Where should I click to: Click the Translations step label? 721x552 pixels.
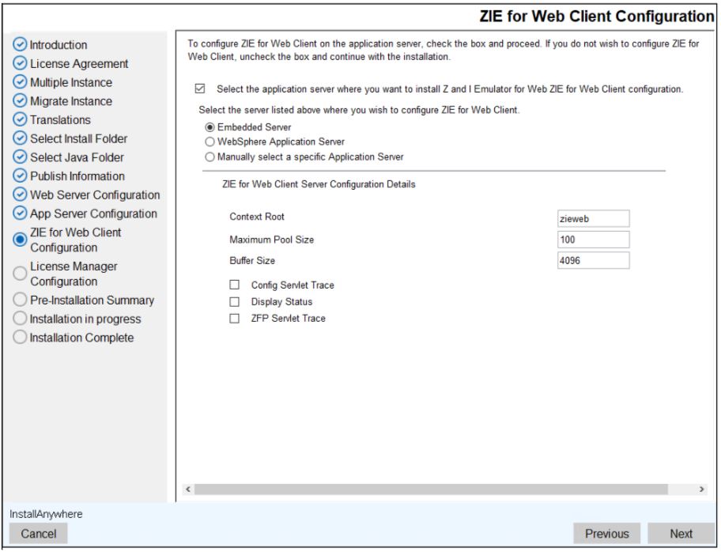point(60,119)
